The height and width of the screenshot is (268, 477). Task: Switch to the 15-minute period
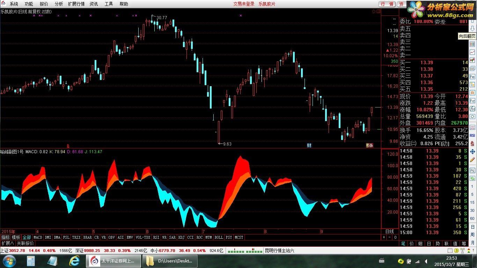pyautogui.click(x=472, y=203)
